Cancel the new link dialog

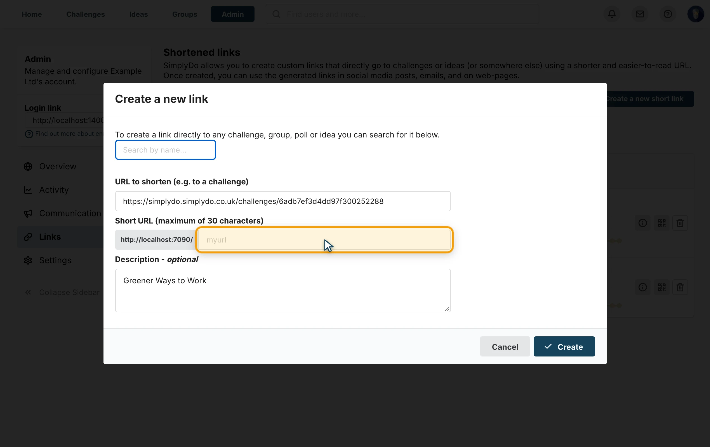(x=505, y=346)
